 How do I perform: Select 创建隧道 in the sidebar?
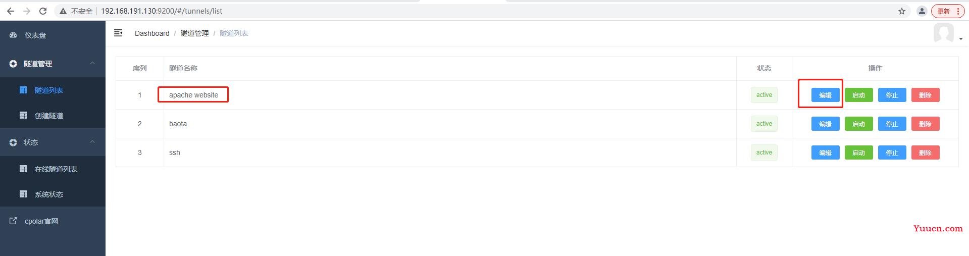[53, 116]
